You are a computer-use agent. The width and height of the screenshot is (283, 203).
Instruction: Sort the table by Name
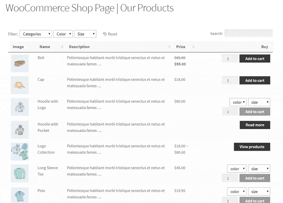coord(45,47)
